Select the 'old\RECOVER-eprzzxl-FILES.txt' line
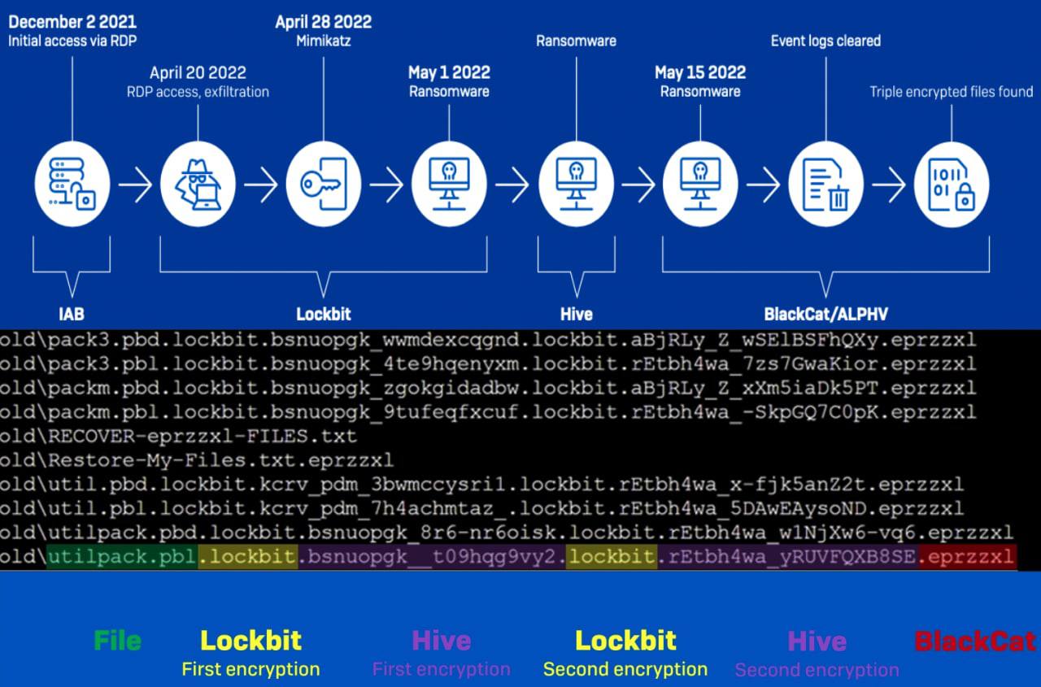The height and width of the screenshot is (687, 1041). (179, 437)
